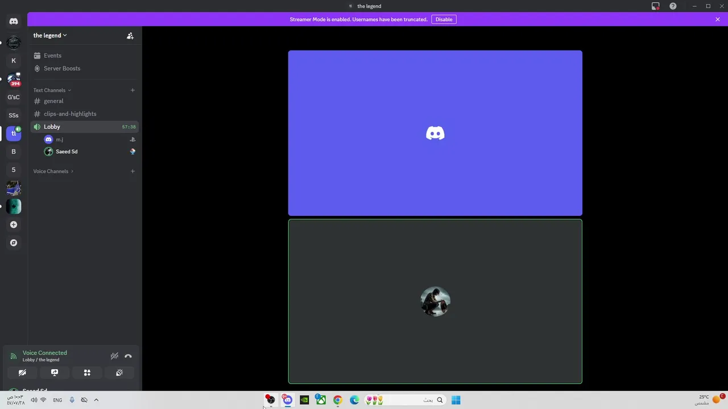Open the clips-and-highlights channel

(85, 114)
